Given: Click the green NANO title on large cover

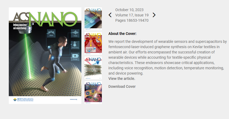Looking at the screenshot, I should click(53, 19).
